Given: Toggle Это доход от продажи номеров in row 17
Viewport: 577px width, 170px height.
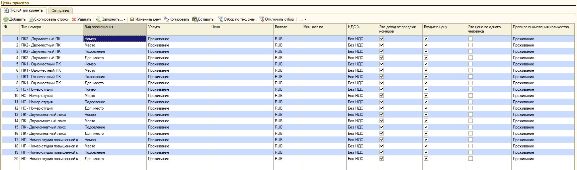Looking at the screenshot, I should (381, 140).
